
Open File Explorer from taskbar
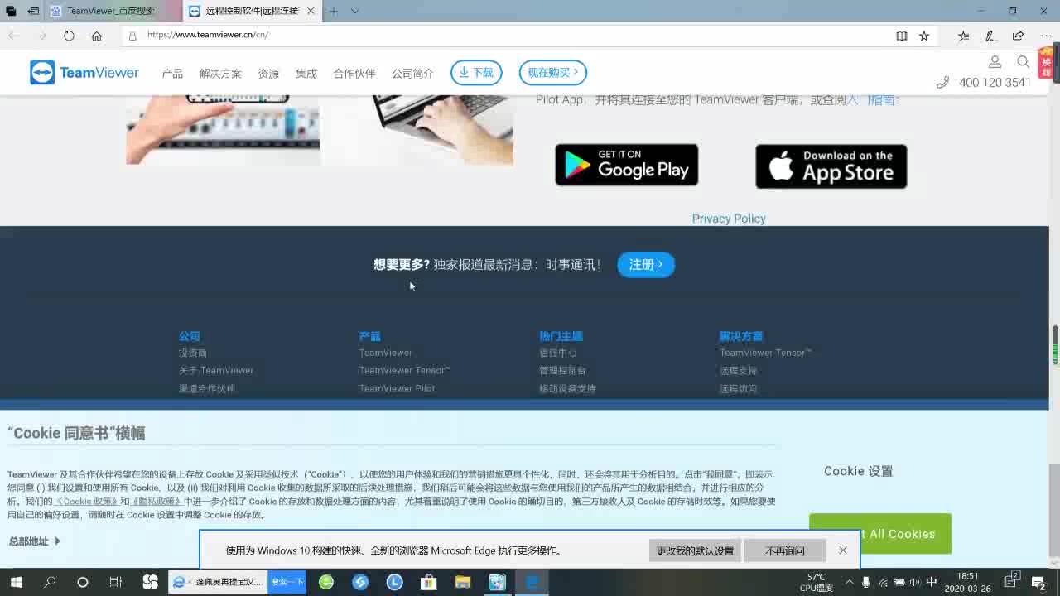(x=463, y=582)
